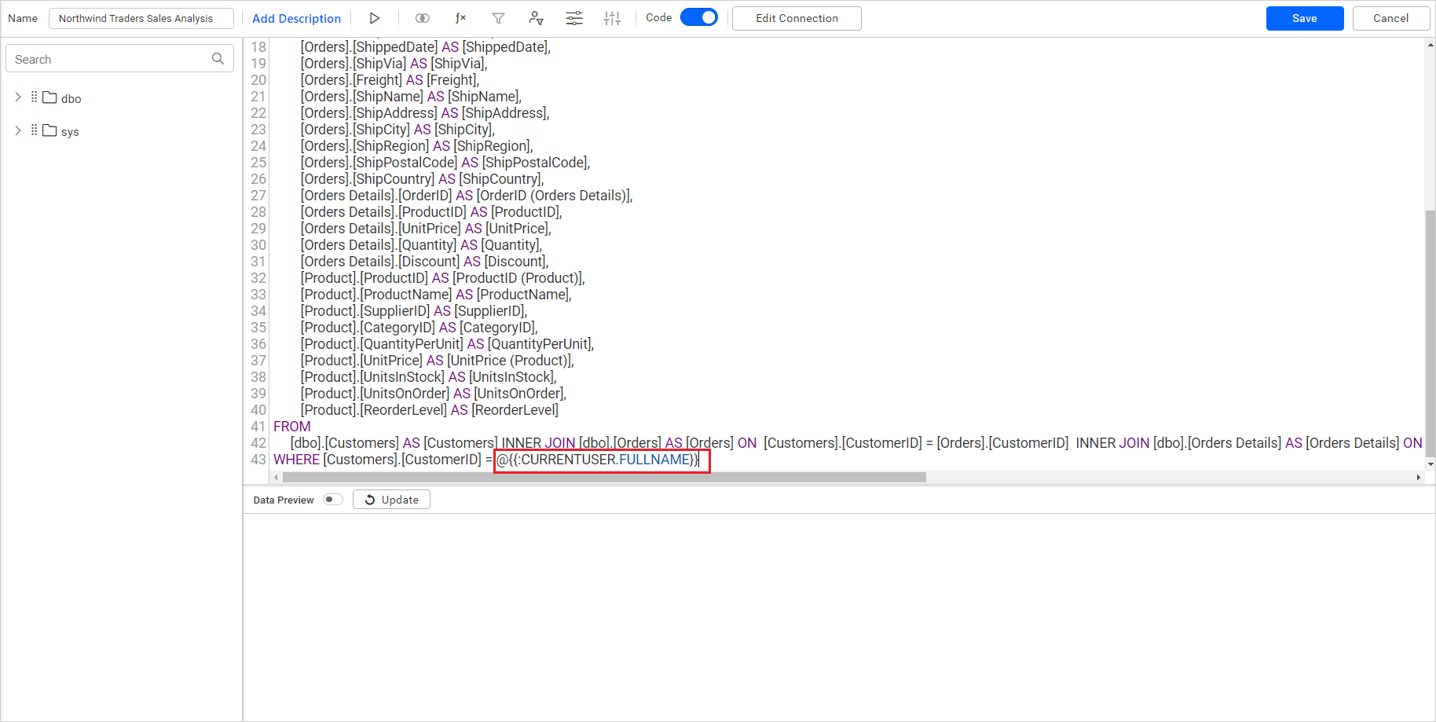Click the vertical parameters adjustment icon
The width and height of the screenshot is (1436, 722).
tap(612, 17)
